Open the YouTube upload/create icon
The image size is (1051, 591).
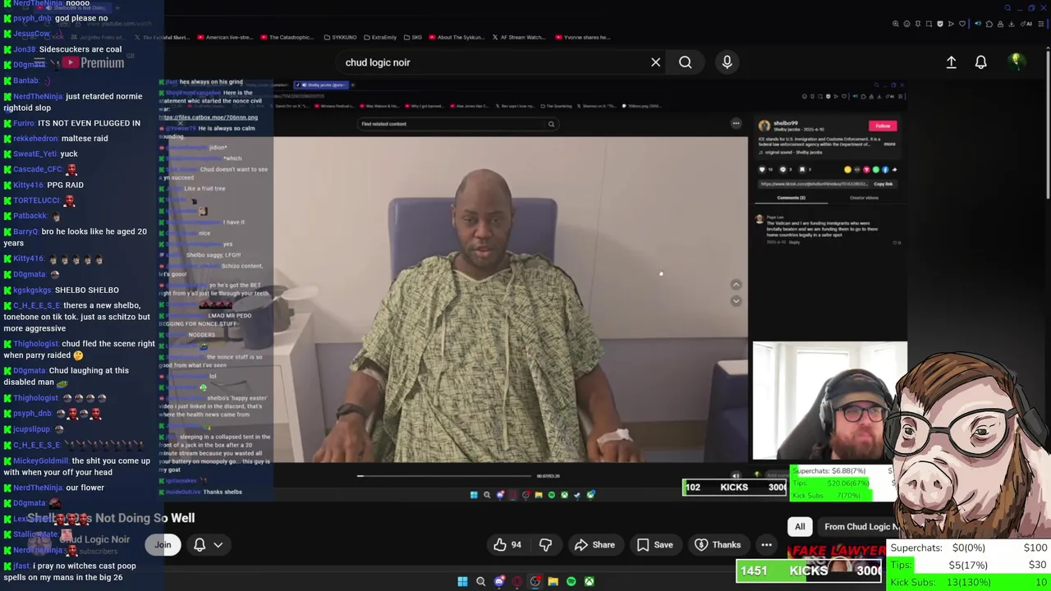[951, 62]
